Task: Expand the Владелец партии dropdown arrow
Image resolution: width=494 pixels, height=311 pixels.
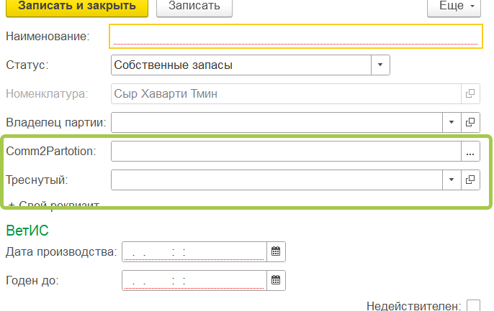Action: tap(452, 122)
